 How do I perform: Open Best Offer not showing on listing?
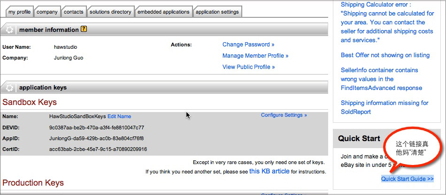point(385,55)
